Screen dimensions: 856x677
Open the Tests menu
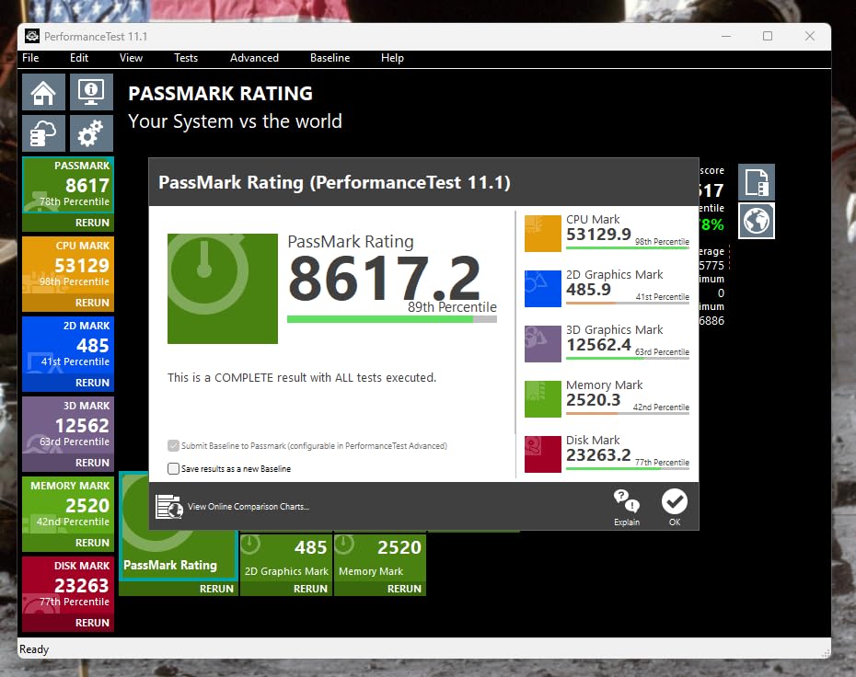(186, 58)
